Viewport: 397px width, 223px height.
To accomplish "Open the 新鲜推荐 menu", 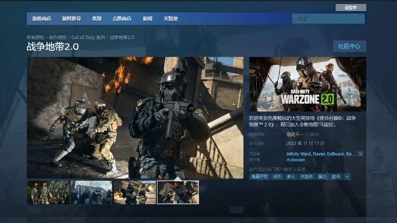I will (x=71, y=18).
